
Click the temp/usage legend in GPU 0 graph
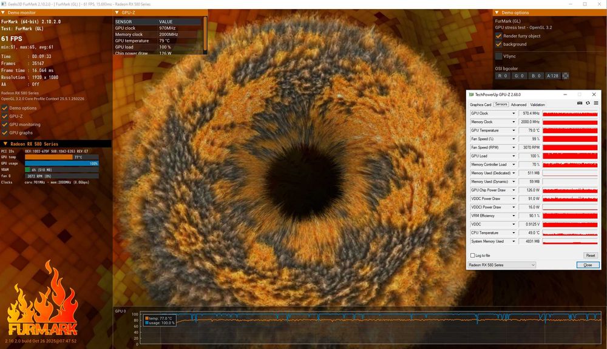tap(160, 321)
